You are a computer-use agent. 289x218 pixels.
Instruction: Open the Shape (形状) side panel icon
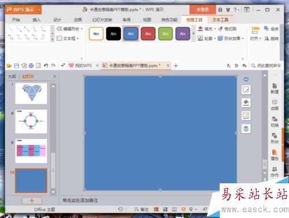coord(275,138)
